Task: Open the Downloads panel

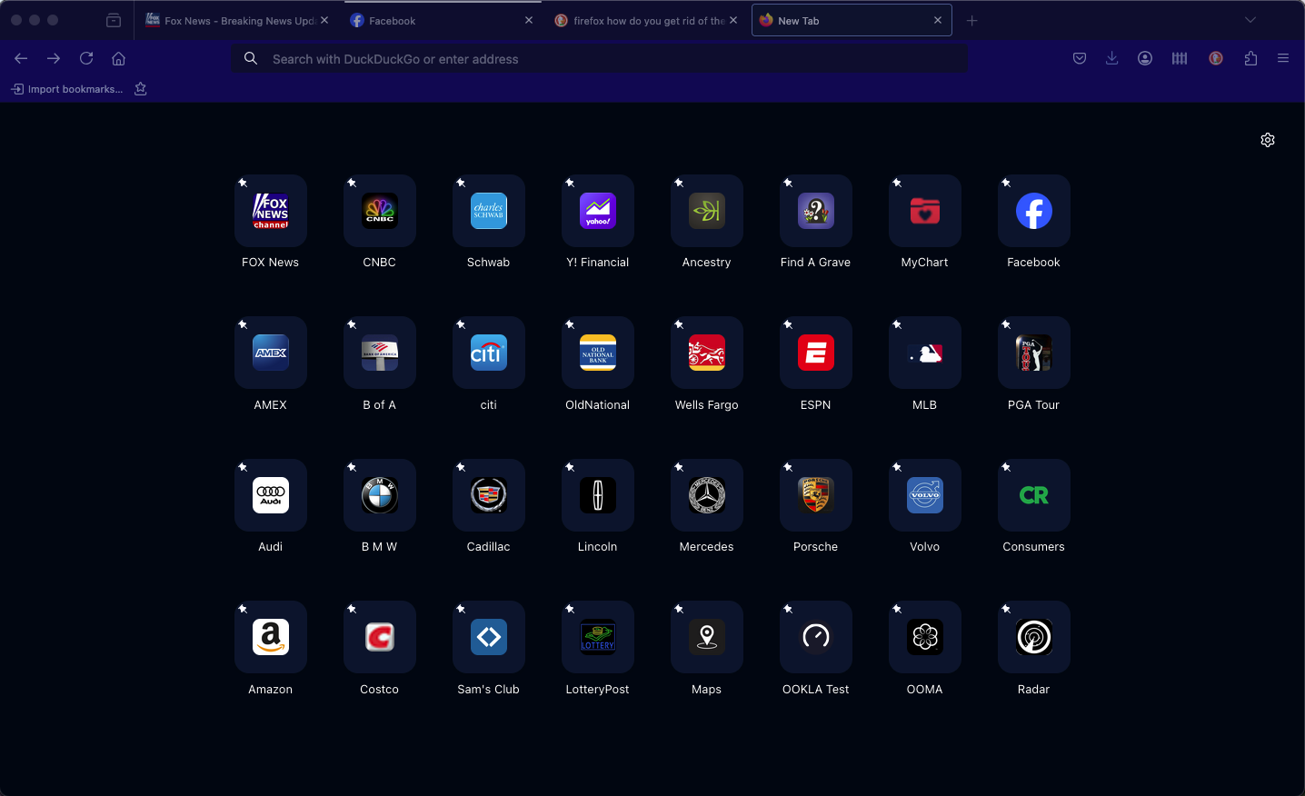Action: 1112,58
